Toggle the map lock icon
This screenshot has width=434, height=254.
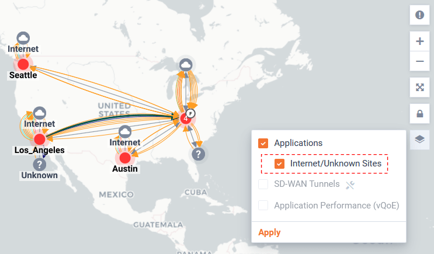(x=419, y=113)
